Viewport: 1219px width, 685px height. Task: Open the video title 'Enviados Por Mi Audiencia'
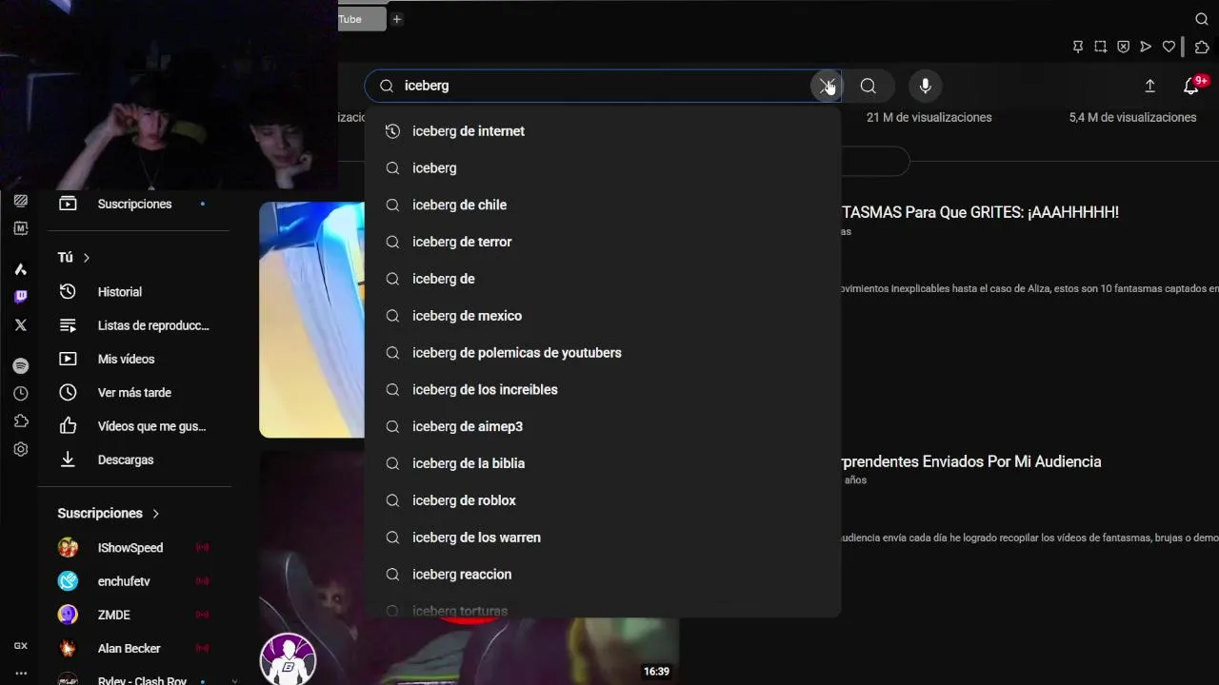[x=969, y=461]
